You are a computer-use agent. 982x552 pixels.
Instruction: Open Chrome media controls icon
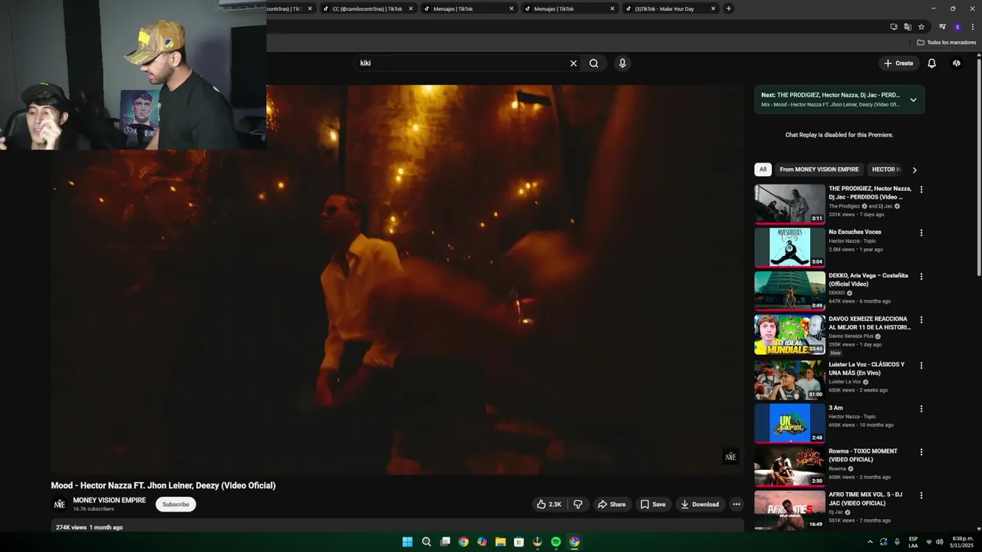942,27
